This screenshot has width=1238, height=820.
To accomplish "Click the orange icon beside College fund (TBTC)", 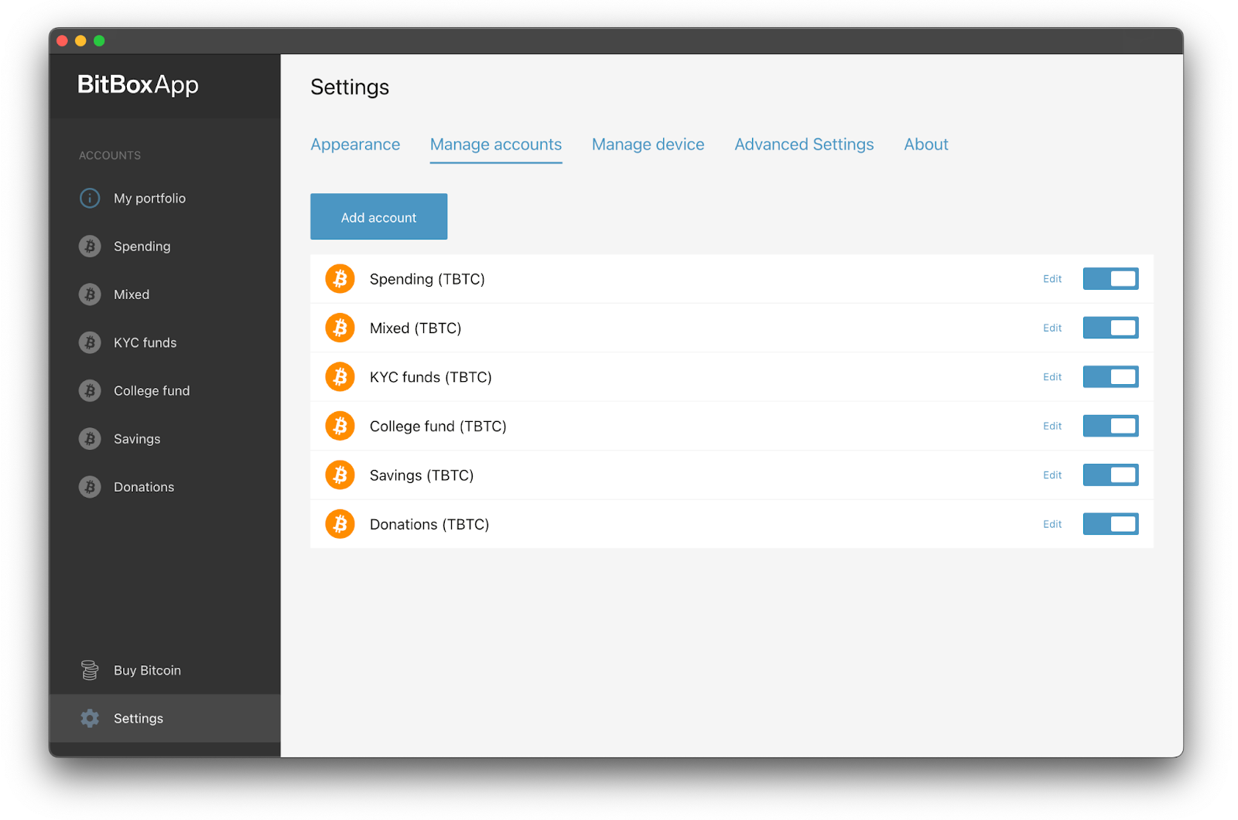I will (340, 426).
